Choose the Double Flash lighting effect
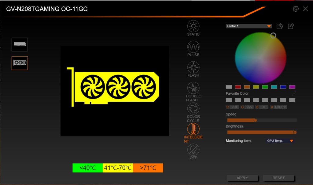The image size is (313, 185). pyautogui.click(x=193, y=88)
